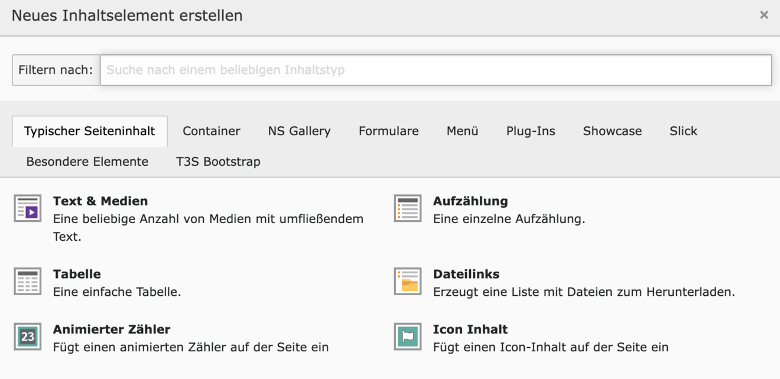Choose the Tabelle grid icon
The image size is (780, 379).
[27, 281]
